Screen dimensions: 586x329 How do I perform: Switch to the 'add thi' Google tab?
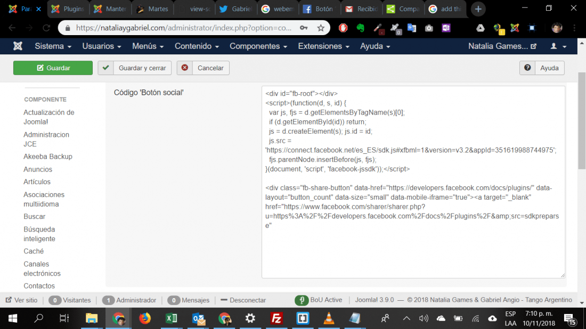(x=445, y=9)
